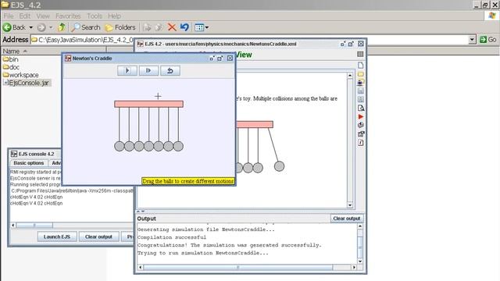This screenshot has width=500, height=281.
Task: Click the pink support bar in Newton's Cradle
Action: pyautogui.click(x=149, y=104)
